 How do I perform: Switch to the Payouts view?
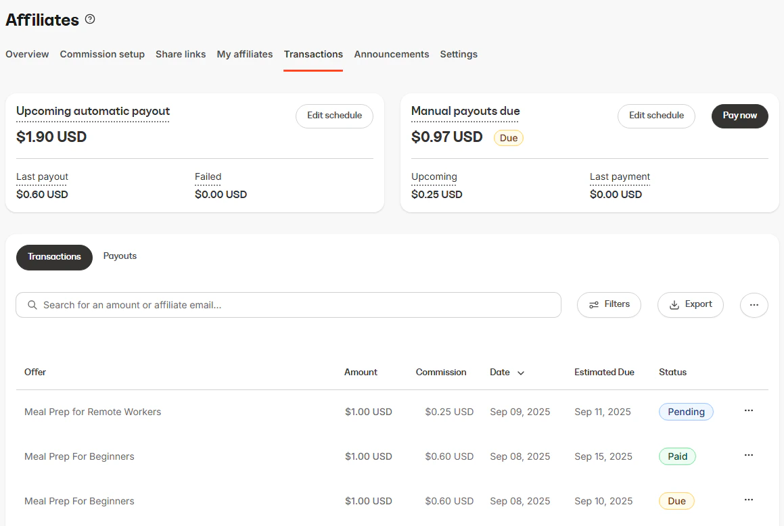(120, 256)
